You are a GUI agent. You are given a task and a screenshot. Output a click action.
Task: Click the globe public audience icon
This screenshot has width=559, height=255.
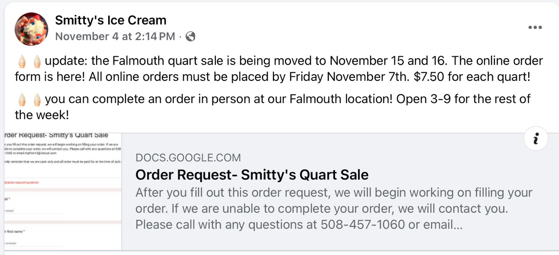[x=191, y=37]
